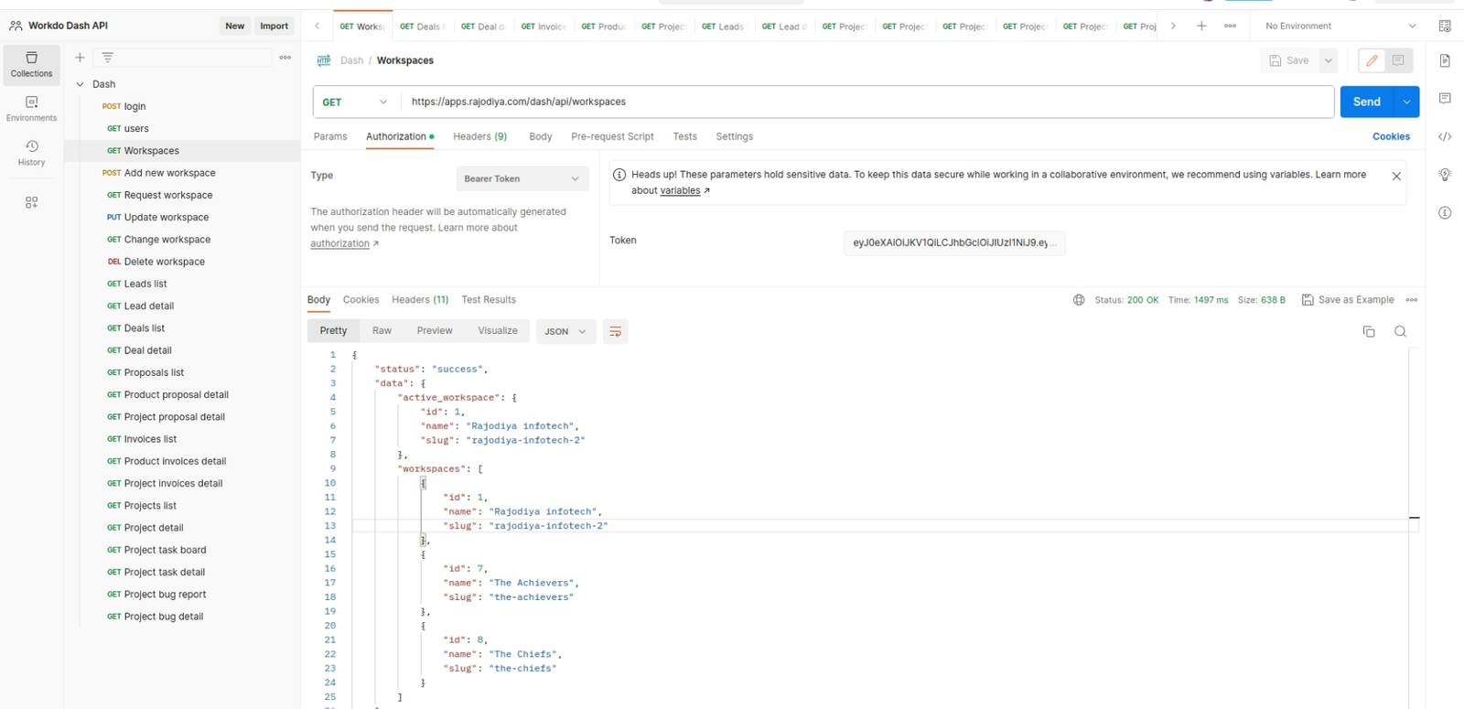Toggle word wrap icon in response toolbar
This screenshot has width=1464, height=709.
coord(616,331)
